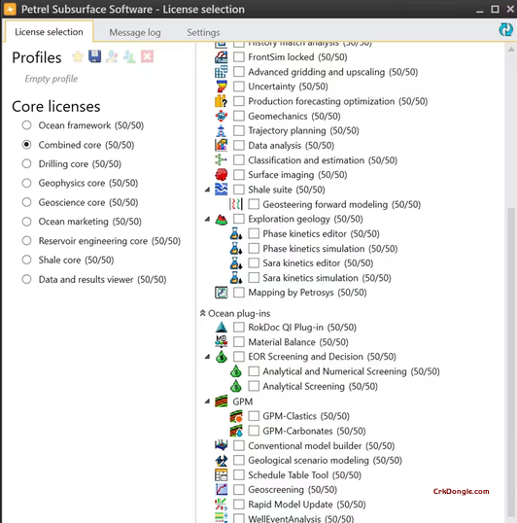
Task: Switch to the Message log tab
Action: 135,32
